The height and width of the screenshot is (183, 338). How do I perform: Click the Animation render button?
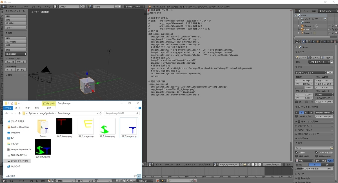click(x=314, y=57)
